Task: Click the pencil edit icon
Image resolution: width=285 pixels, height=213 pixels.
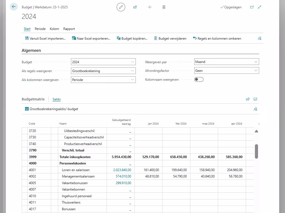Action: point(121,7)
